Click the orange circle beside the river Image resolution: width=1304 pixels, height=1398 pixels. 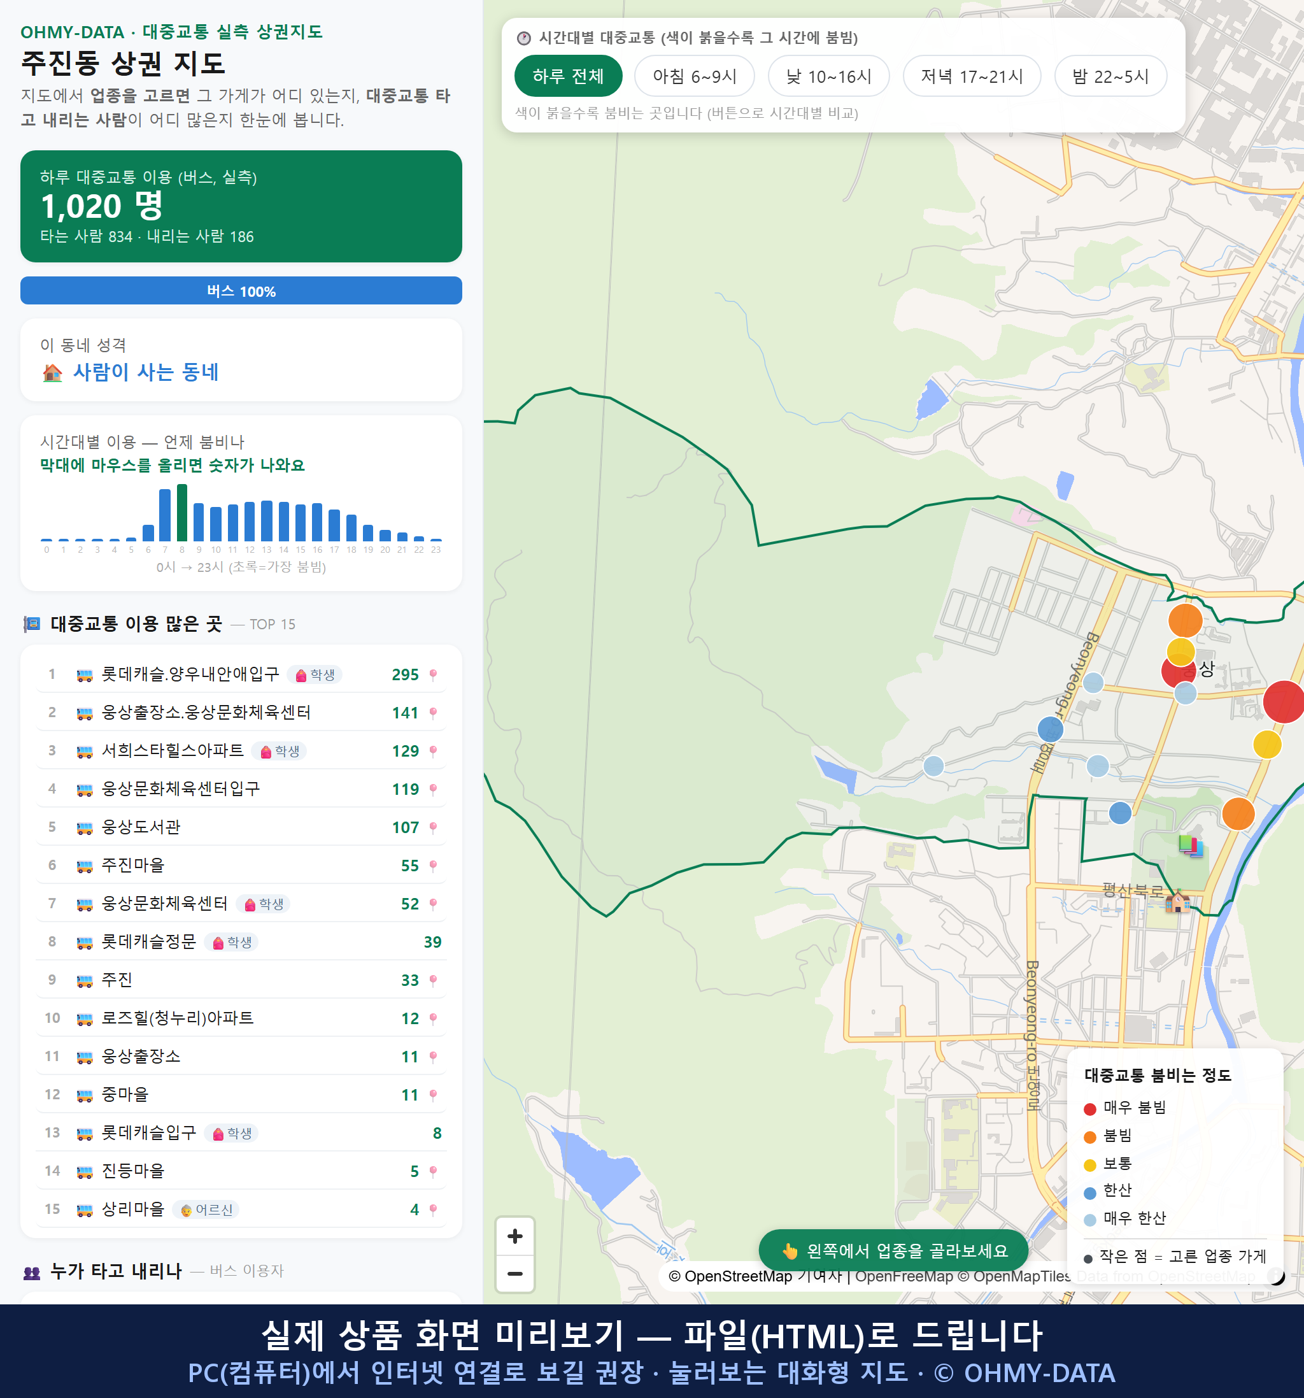[1238, 813]
